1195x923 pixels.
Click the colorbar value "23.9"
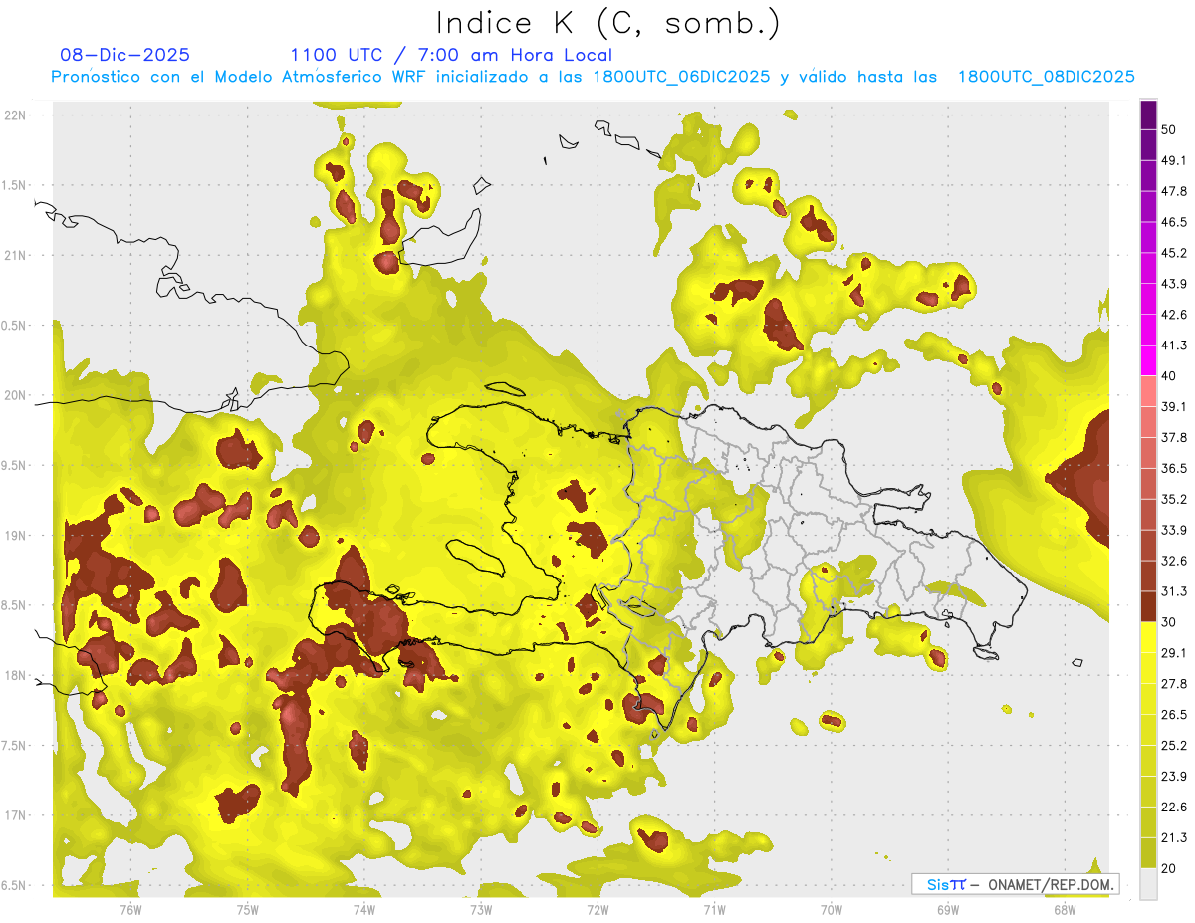tap(1174, 776)
